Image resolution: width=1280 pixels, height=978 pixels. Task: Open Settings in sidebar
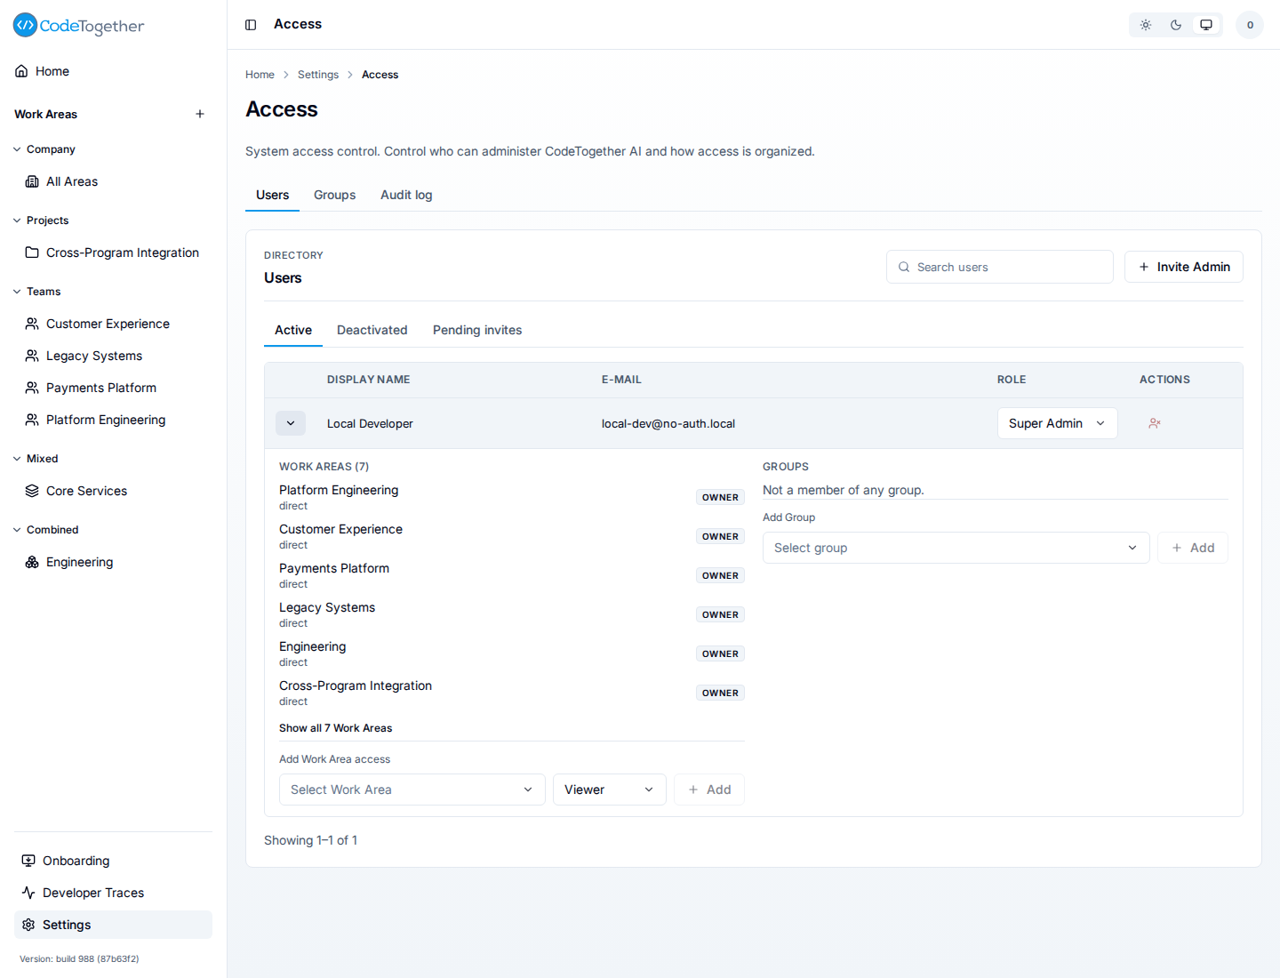pos(113,925)
